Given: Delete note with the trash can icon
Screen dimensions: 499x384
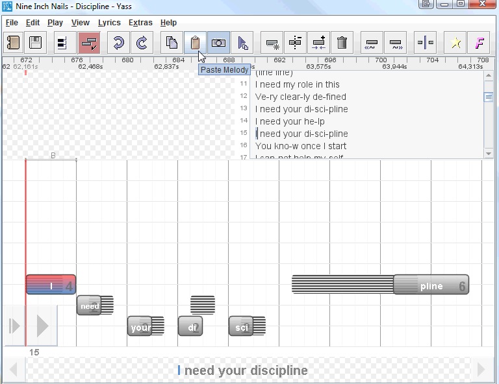Looking at the screenshot, I should pos(342,43).
